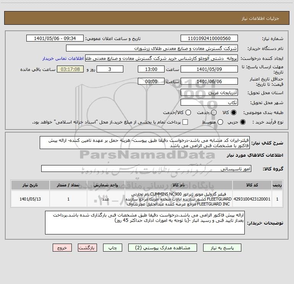This screenshot has width=294, height=284.
Task: Click the need date cell 1401/05/13
Action: point(30,199)
